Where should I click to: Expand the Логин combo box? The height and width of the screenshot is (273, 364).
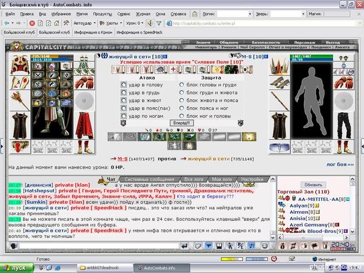tap(250, 14)
